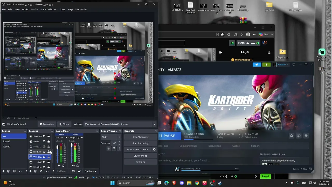Unlock the streamlabs source
The image size is (332, 187).
pos(49,136)
